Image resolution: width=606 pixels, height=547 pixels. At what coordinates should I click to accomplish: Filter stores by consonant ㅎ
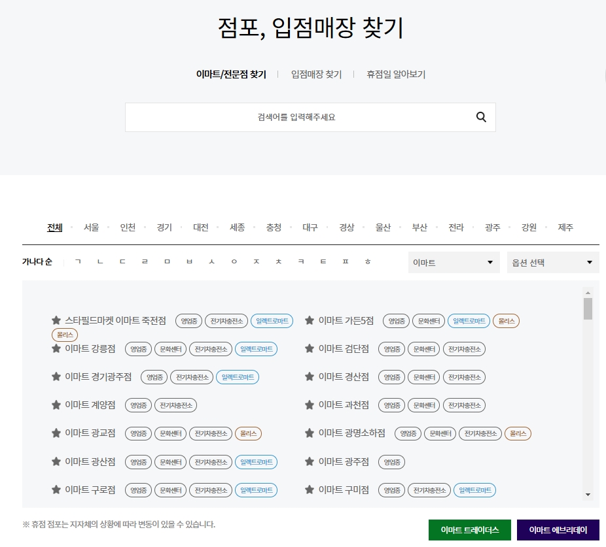point(368,261)
